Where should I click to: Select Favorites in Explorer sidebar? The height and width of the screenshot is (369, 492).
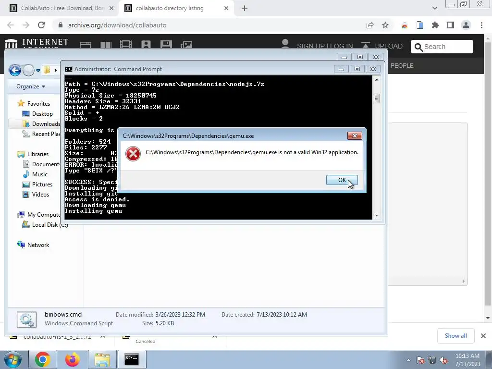coord(38,104)
